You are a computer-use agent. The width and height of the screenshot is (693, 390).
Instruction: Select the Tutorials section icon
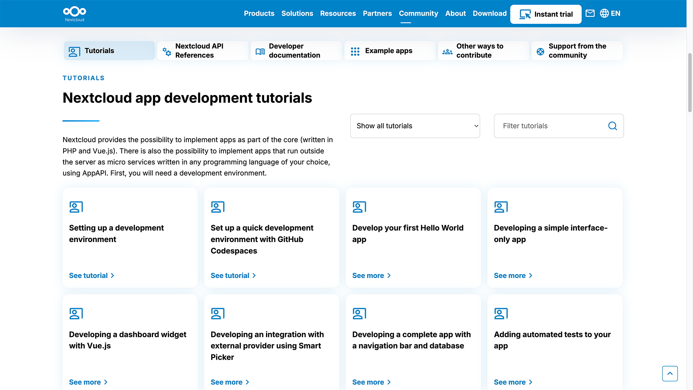coord(74,51)
